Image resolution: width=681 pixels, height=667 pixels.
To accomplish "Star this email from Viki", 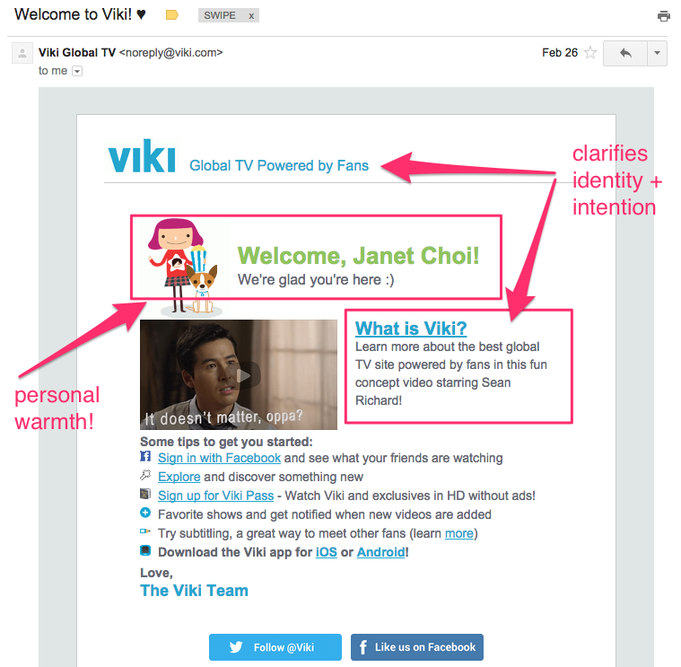I will coord(590,53).
